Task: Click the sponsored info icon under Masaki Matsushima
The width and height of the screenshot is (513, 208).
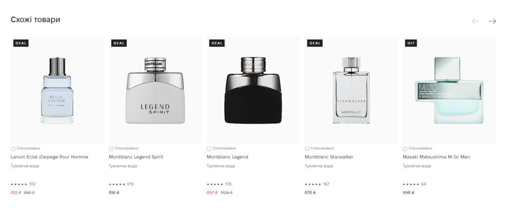Action: click(405, 149)
